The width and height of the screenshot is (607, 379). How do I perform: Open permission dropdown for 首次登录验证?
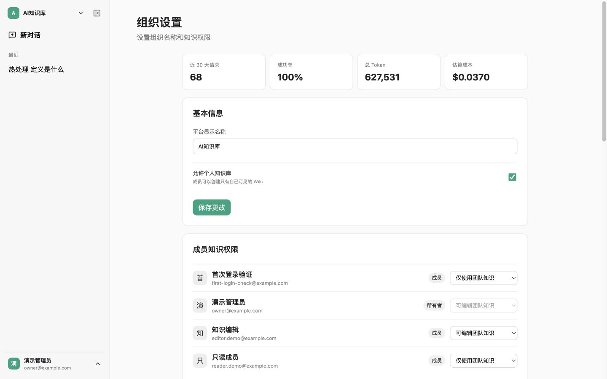click(483, 278)
